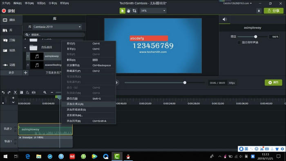
Task: Click the magnifier icon in library search
Action: [x=27, y=35]
